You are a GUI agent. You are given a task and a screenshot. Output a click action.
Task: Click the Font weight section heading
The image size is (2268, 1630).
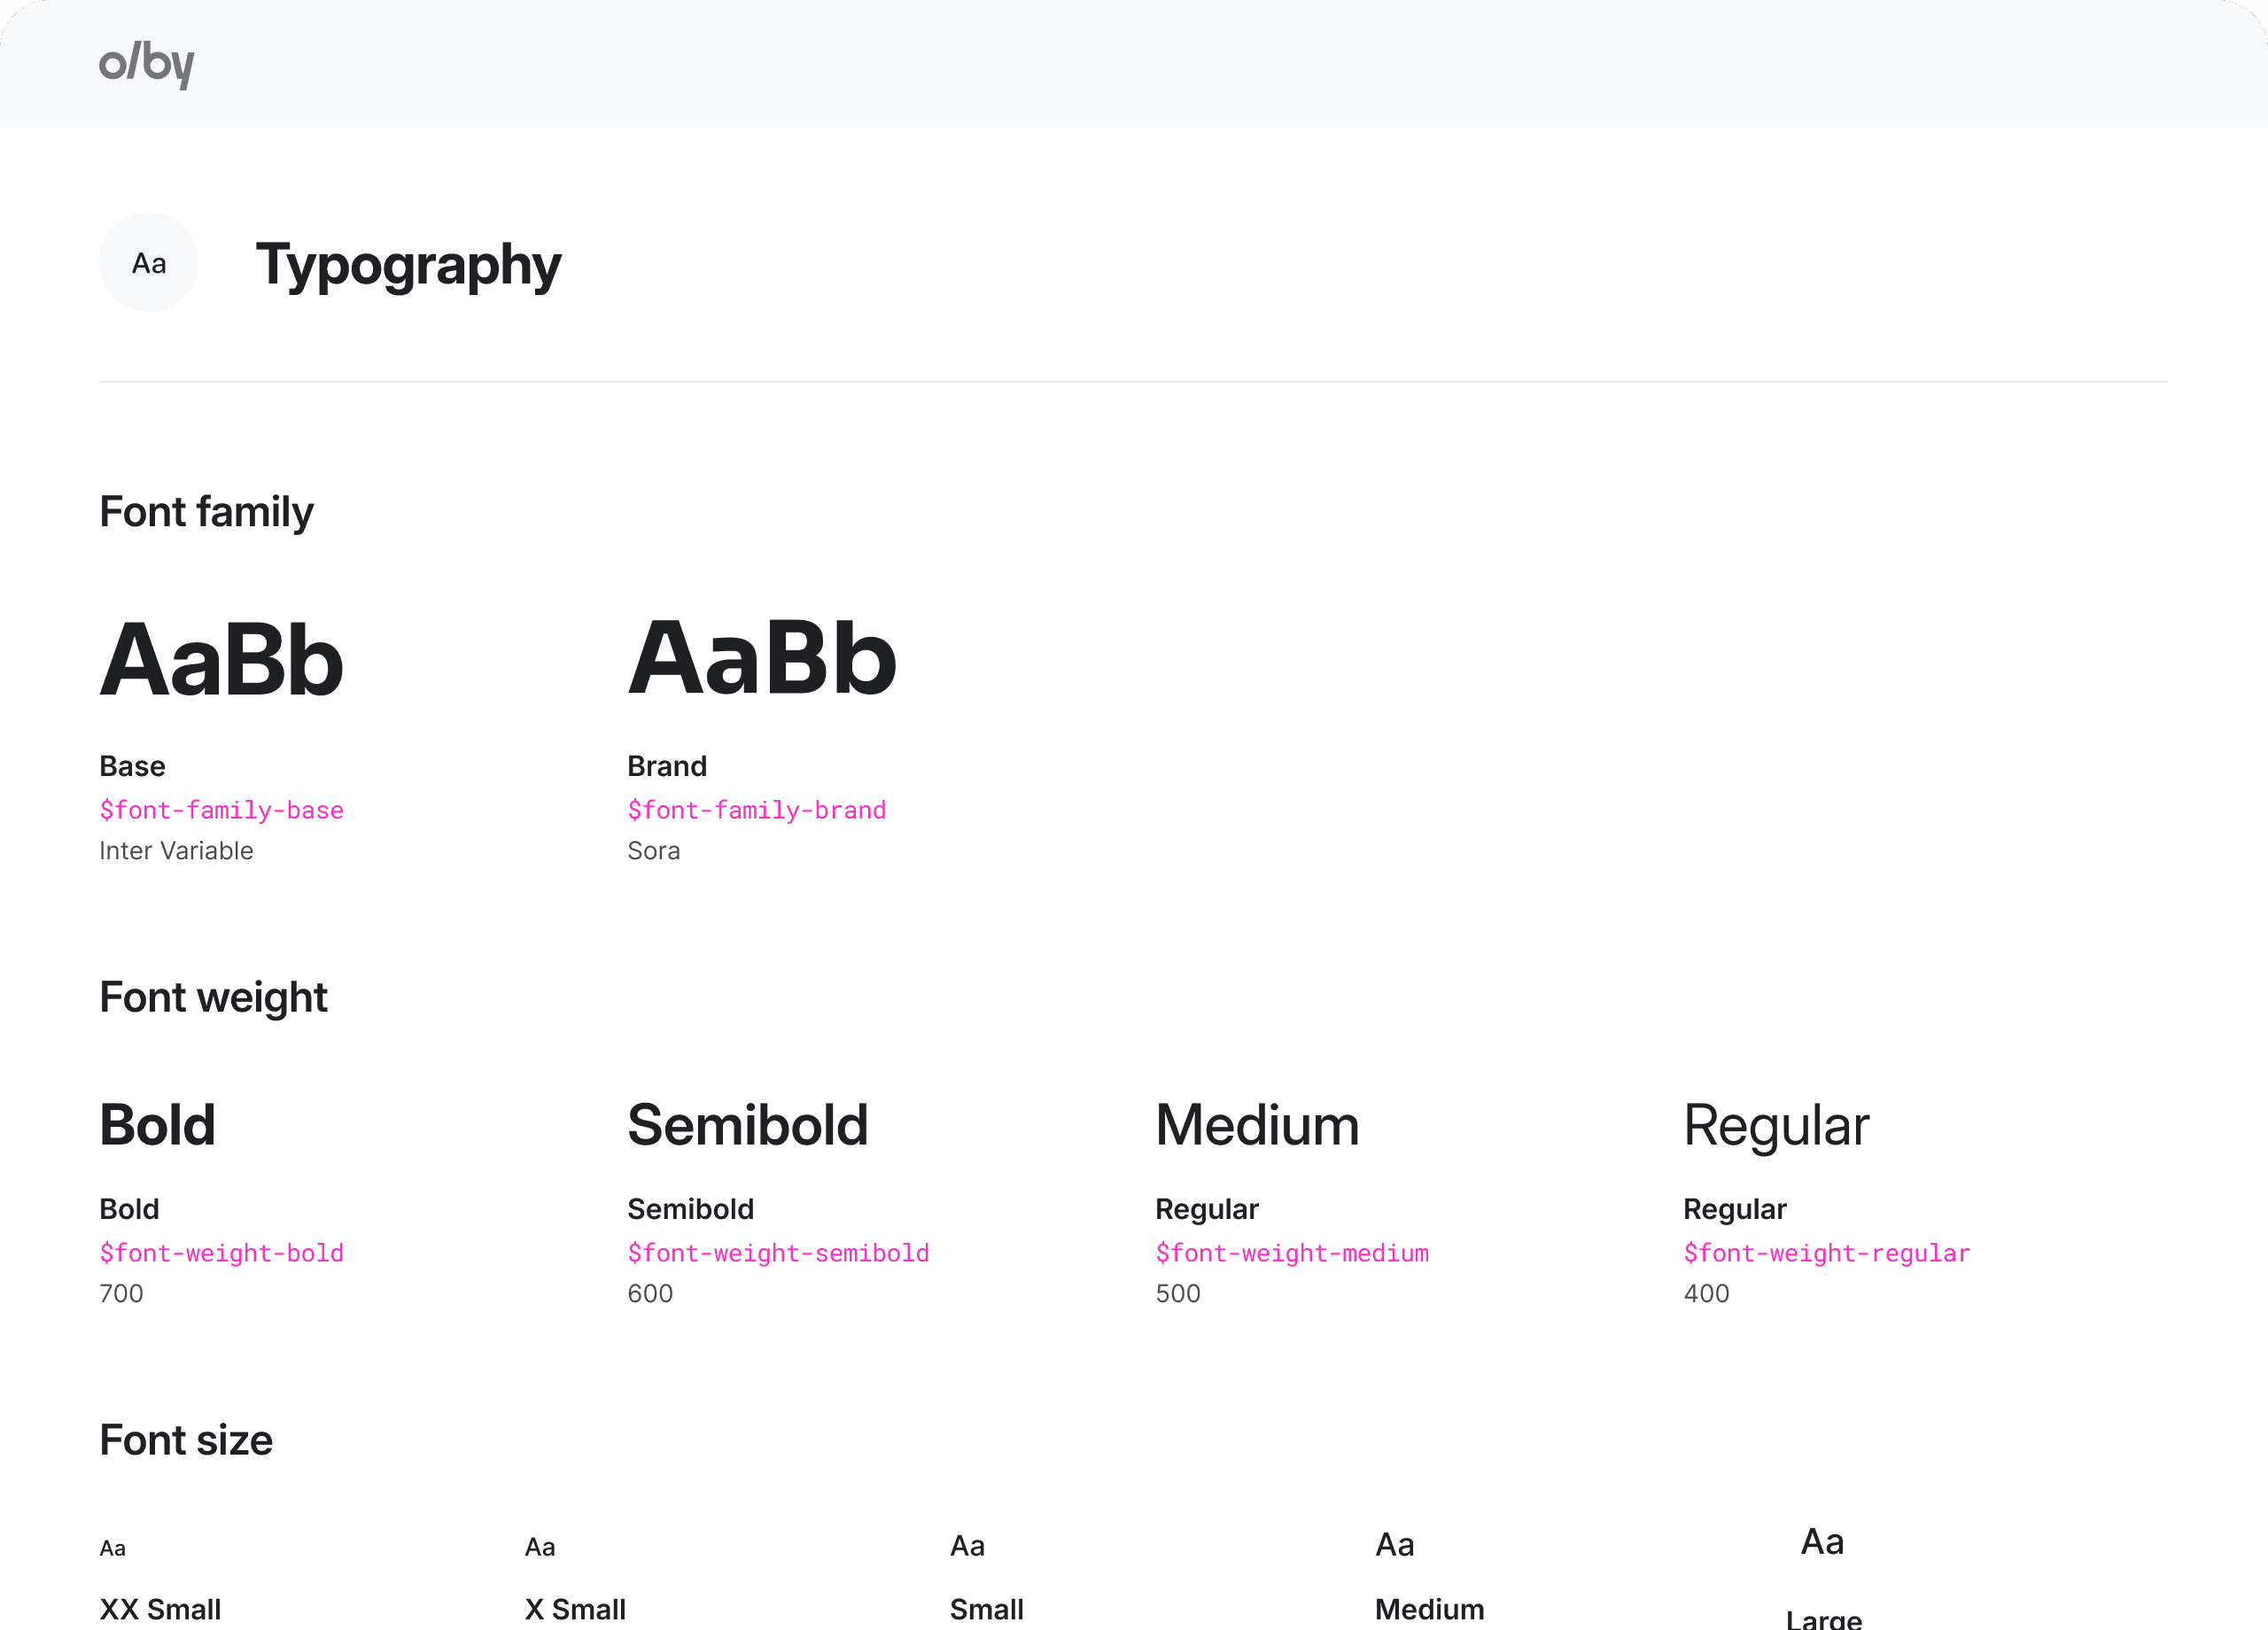[213, 998]
